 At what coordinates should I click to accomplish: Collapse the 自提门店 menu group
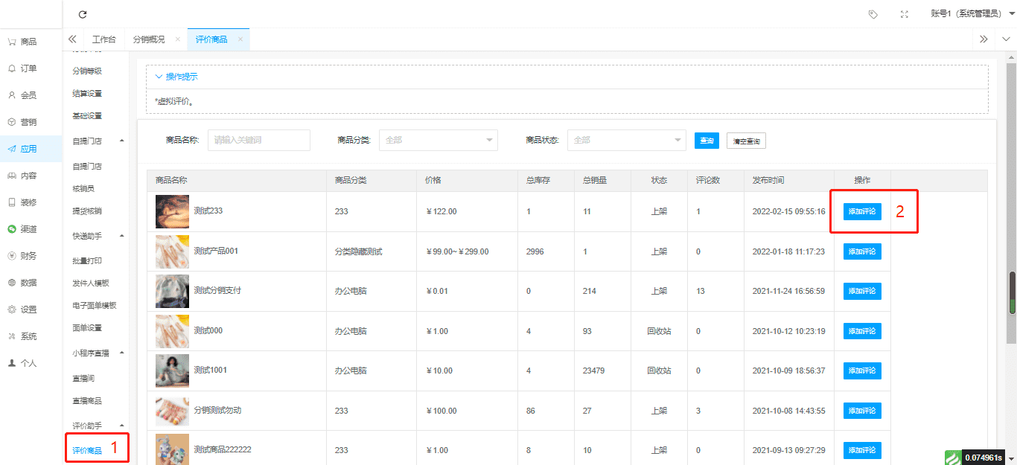click(x=121, y=141)
